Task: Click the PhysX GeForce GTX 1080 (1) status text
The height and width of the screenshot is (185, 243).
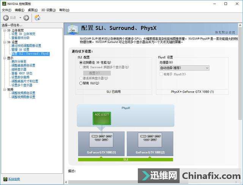Action: pyautogui.click(x=193, y=92)
